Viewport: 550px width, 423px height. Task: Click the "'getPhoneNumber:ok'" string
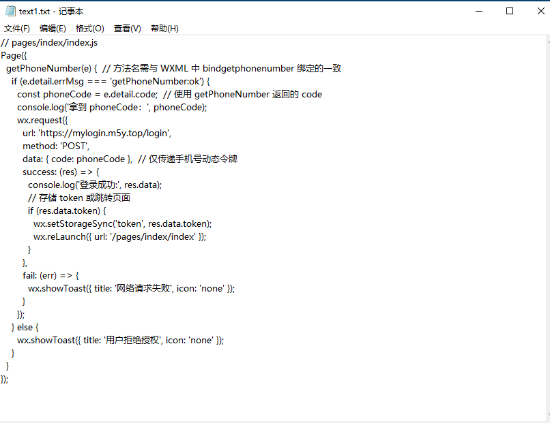[157, 82]
